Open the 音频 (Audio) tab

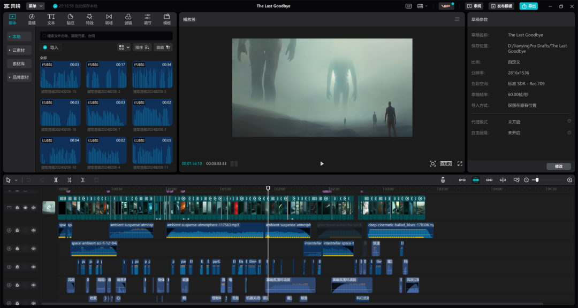click(32, 19)
